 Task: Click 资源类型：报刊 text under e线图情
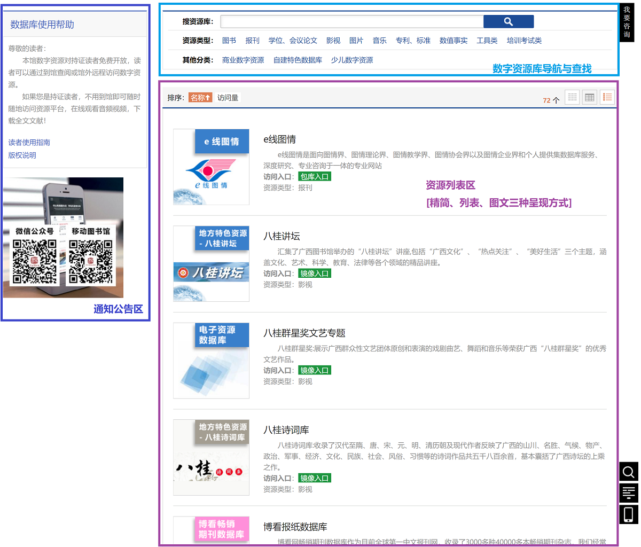click(x=288, y=188)
